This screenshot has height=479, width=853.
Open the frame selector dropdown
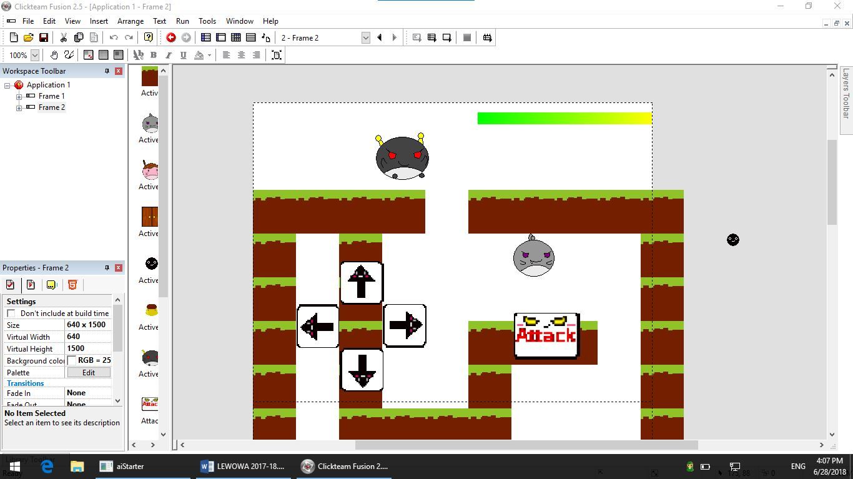tap(365, 38)
